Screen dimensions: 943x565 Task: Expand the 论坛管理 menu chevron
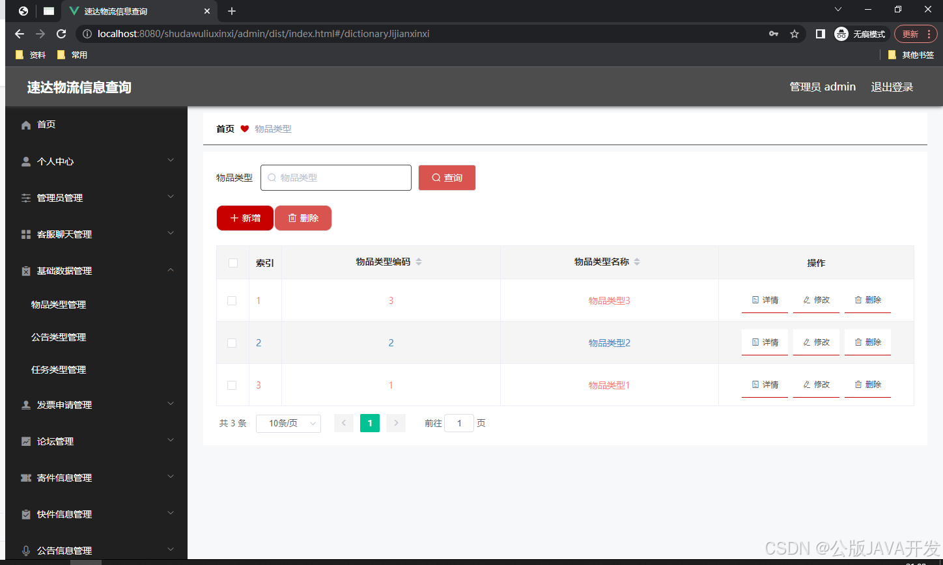pos(171,440)
